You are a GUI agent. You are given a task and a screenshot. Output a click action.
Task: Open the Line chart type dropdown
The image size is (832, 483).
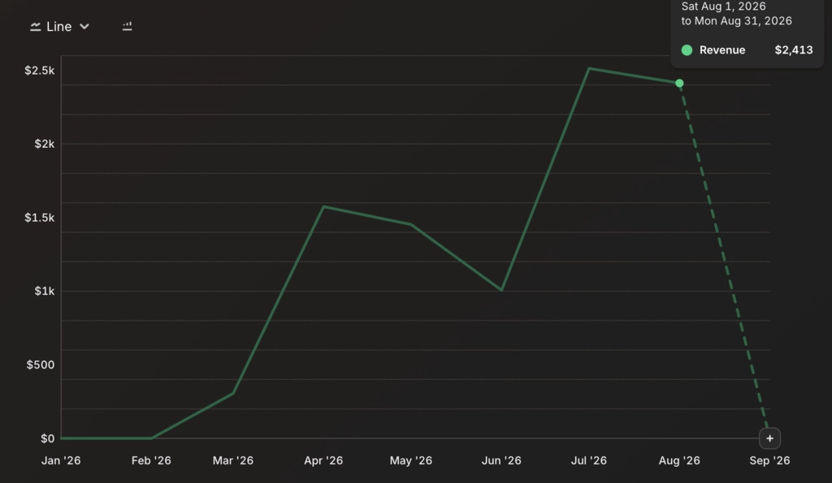click(x=59, y=27)
